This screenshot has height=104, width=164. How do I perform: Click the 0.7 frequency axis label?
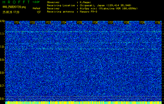[x=2, y=86]
